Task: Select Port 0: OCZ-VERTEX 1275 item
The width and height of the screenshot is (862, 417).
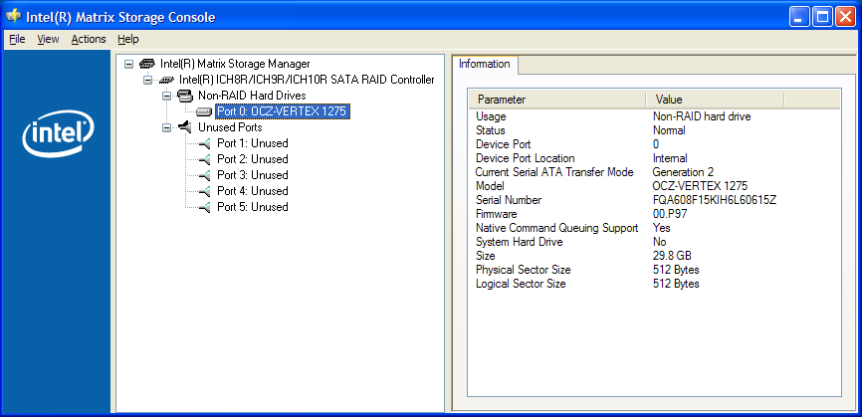Action: pos(282,111)
